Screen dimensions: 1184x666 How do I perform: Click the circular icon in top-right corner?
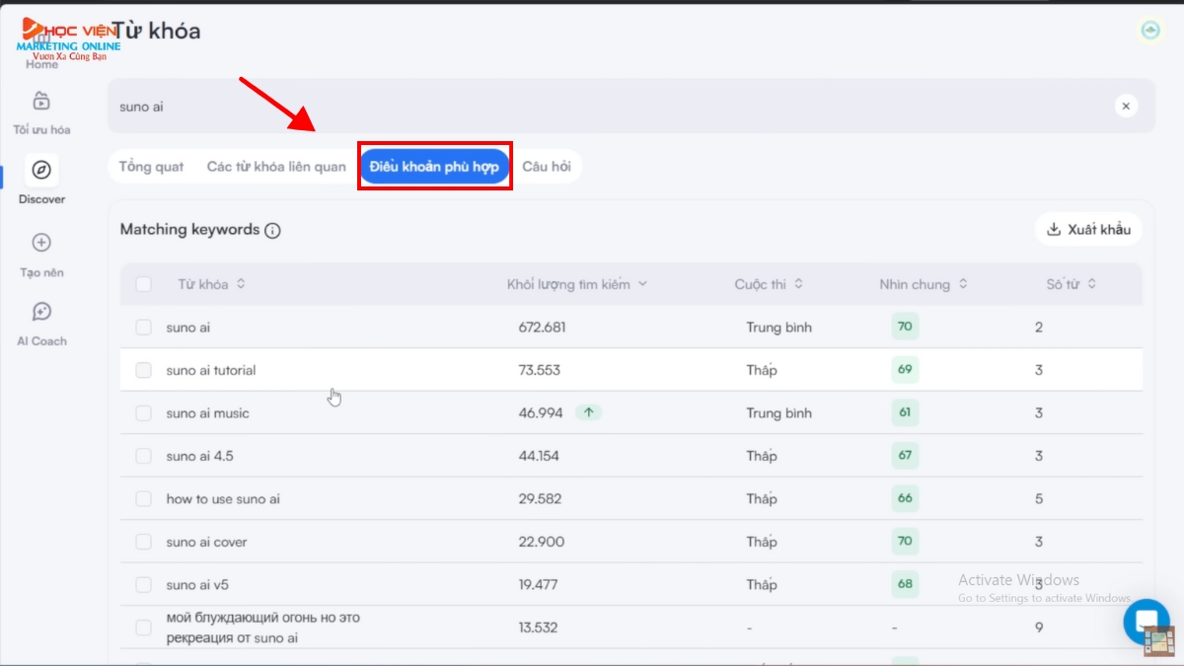1150,31
